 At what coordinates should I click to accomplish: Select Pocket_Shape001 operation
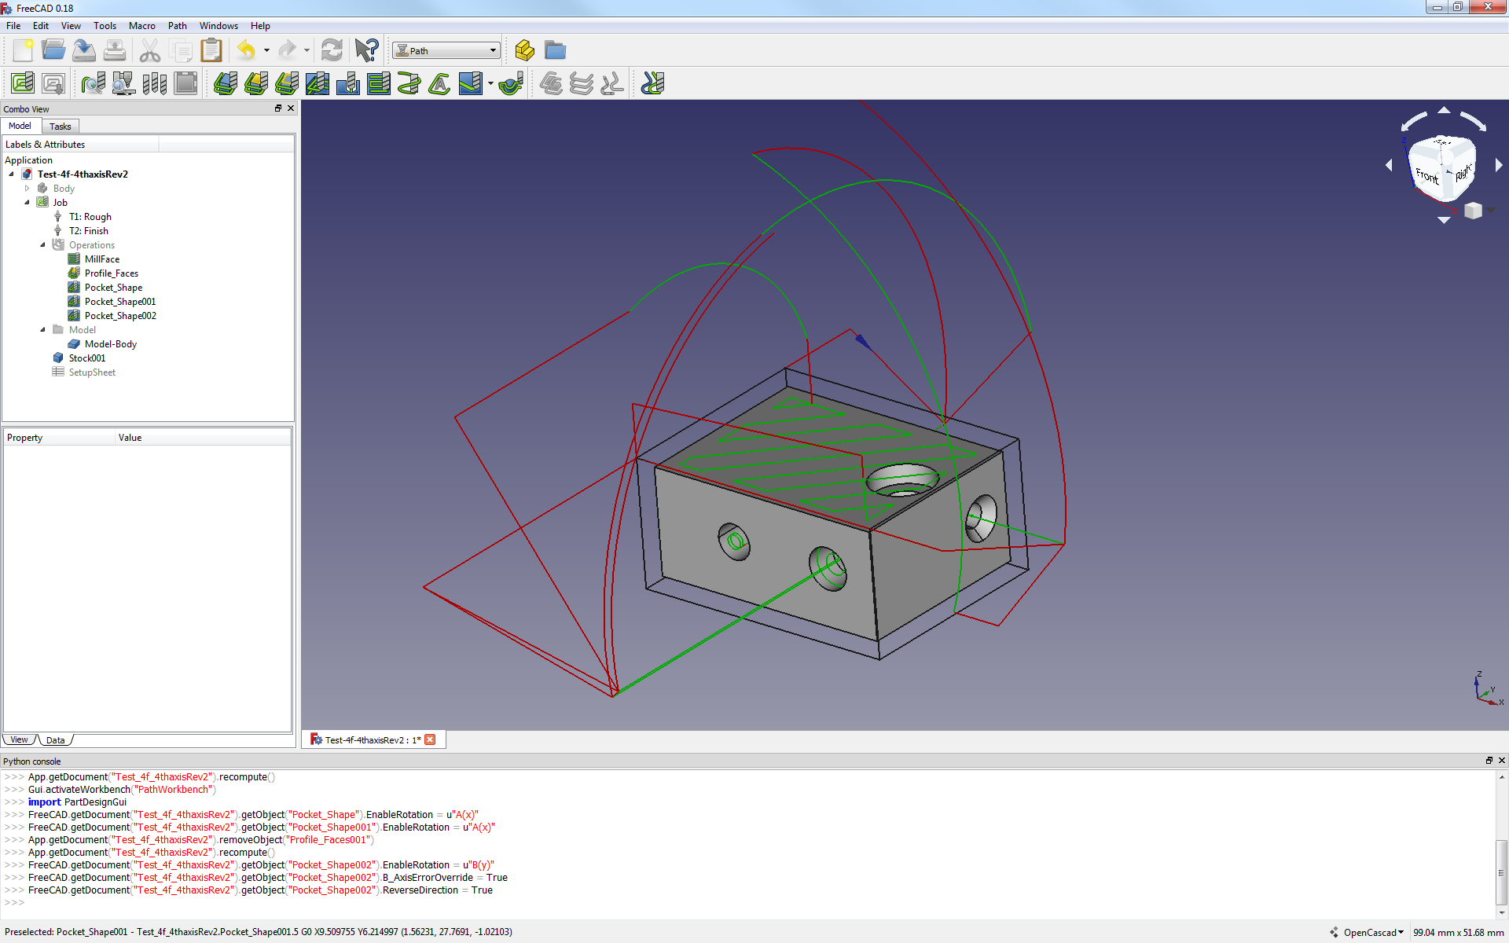click(x=120, y=302)
